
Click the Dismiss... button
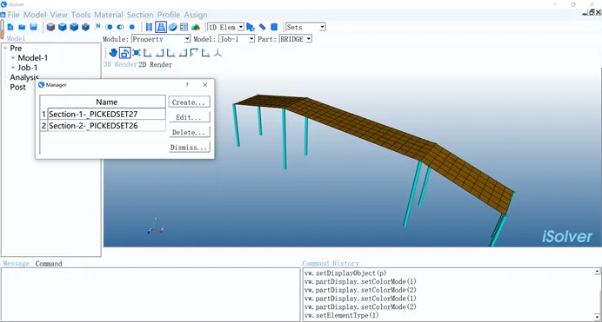pos(190,147)
